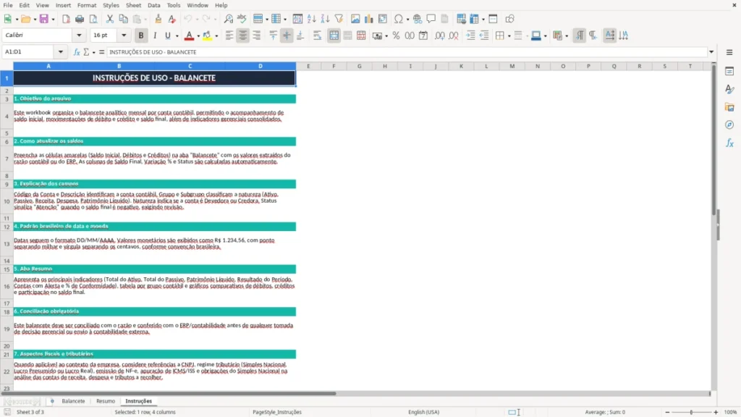Open the Borders dropdown arrow

tap(509, 36)
